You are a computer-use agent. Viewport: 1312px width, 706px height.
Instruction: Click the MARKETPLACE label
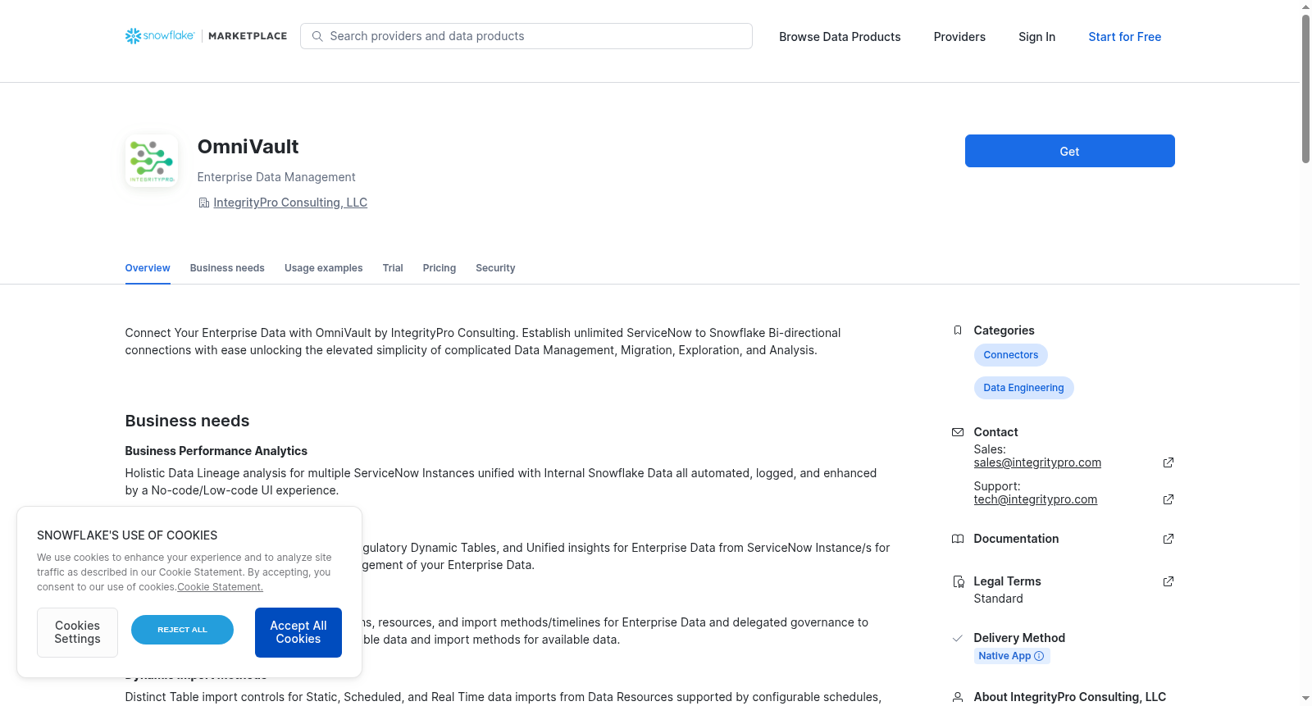point(248,36)
